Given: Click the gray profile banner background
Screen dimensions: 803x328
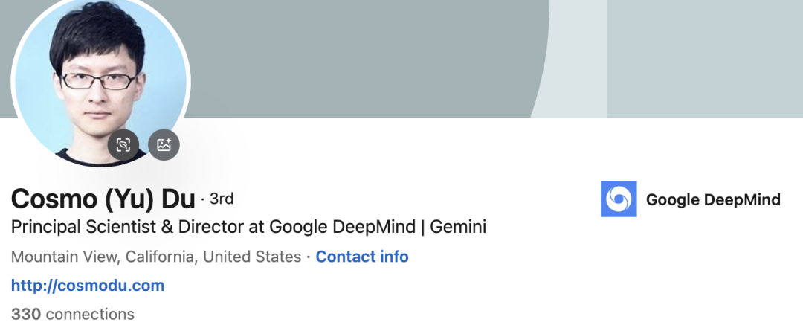Looking at the screenshot, I should (x=358, y=57).
